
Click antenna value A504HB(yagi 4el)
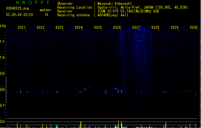click(x=113, y=15)
